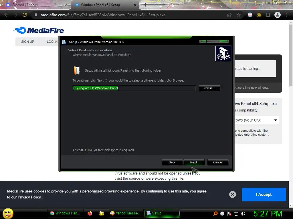The height and width of the screenshot is (219, 293).
Task: Accept MediaFire cookies with I Accept
Action: tap(264, 194)
